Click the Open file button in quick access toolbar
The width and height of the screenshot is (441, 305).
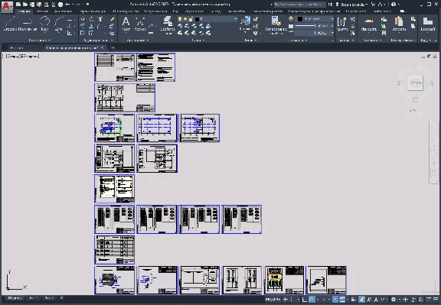point(25,5)
